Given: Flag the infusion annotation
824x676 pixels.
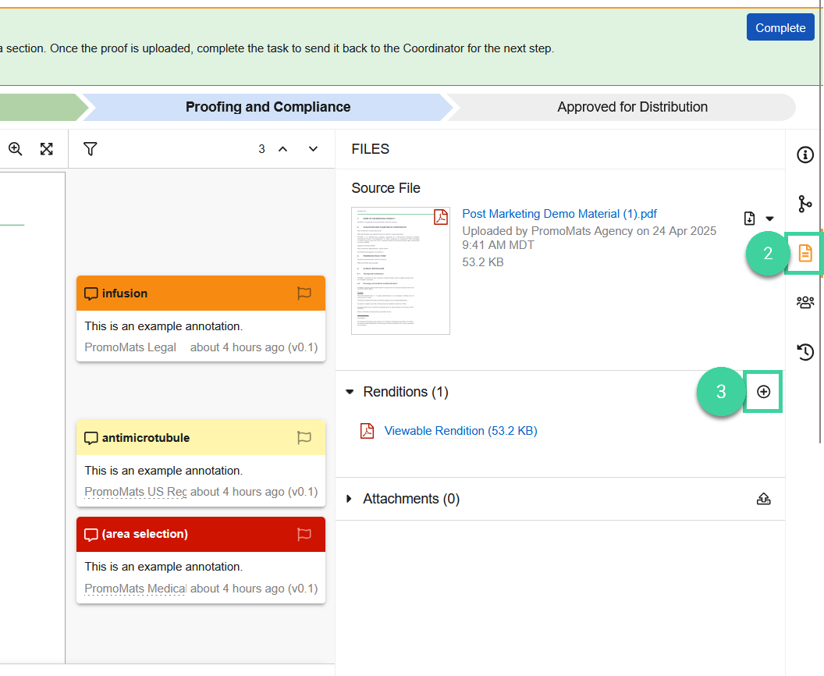Looking at the screenshot, I should pyautogui.click(x=304, y=294).
